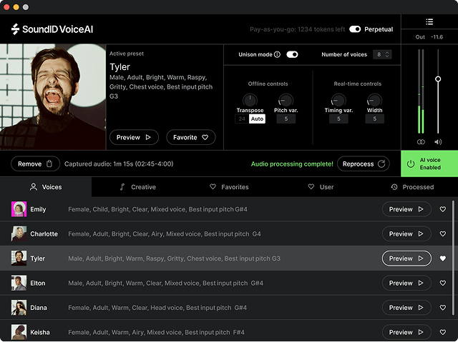Click the stereo link icon below meters
Screen dimensions: 458x342
coord(421,141)
